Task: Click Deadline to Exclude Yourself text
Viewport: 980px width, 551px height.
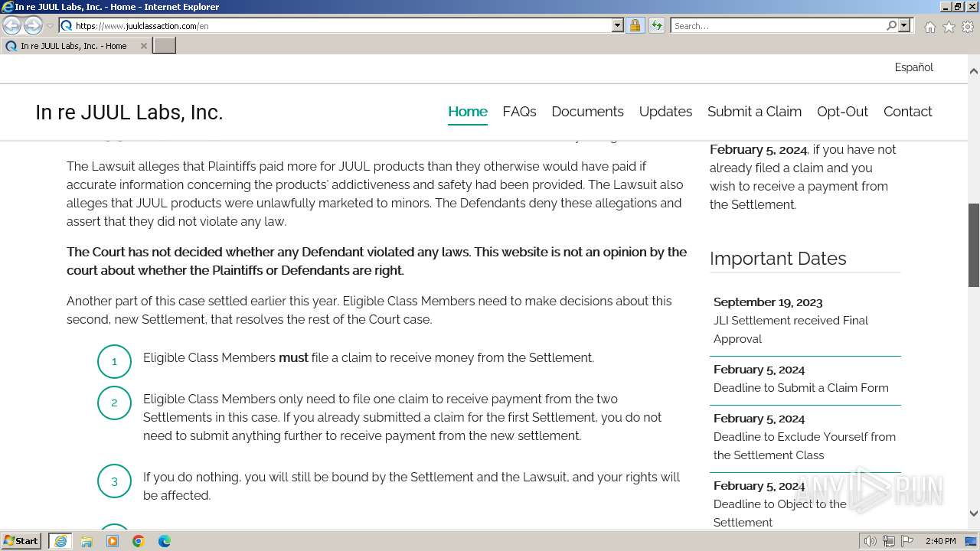Action: point(804,446)
